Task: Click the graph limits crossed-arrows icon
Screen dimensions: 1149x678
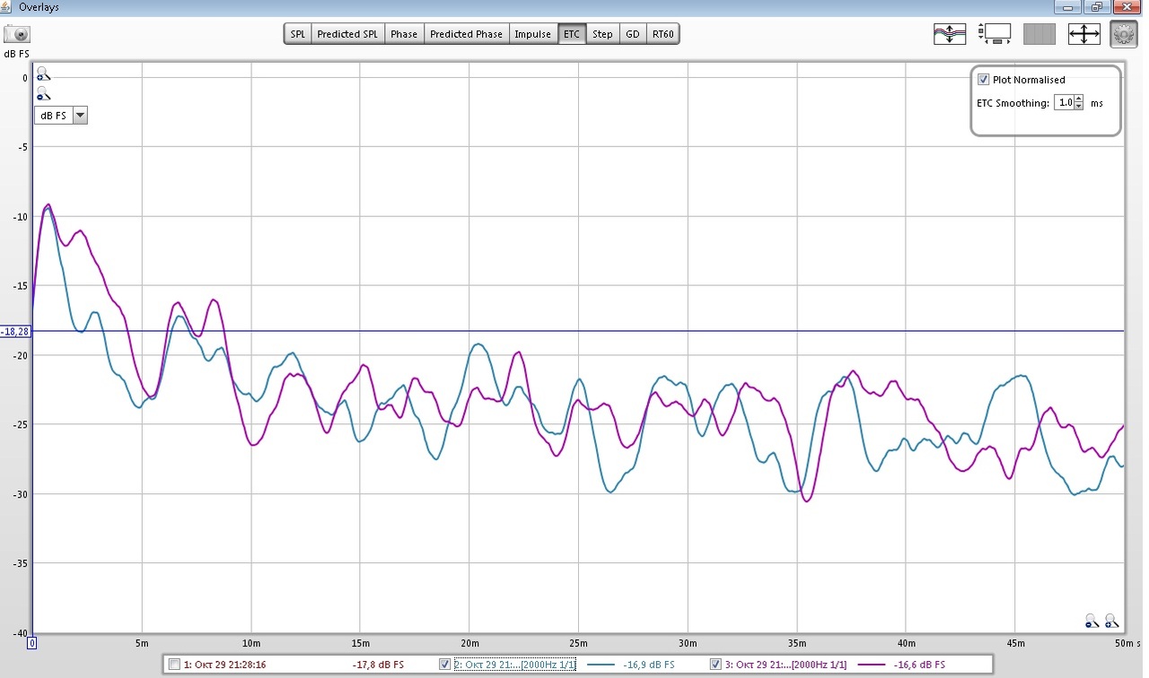Action: click(1083, 35)
